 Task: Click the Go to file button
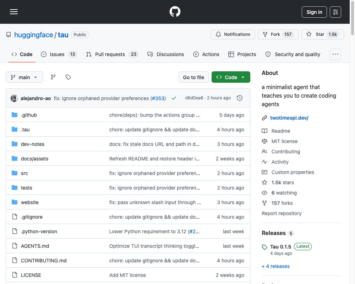tap(193, 77)
